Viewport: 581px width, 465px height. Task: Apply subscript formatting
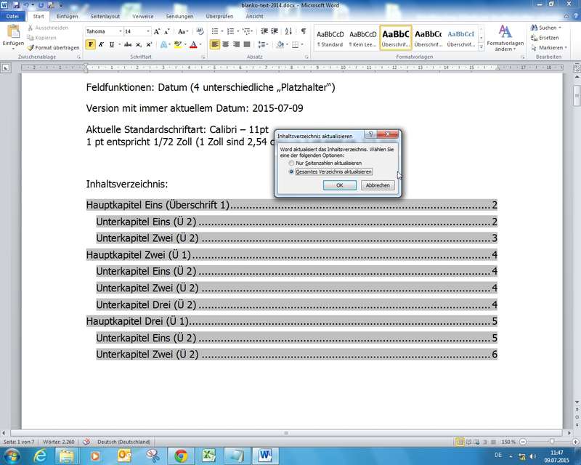point(138,44)
